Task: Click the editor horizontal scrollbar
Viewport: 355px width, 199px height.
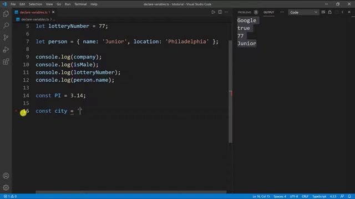Action: click(131, 192)
